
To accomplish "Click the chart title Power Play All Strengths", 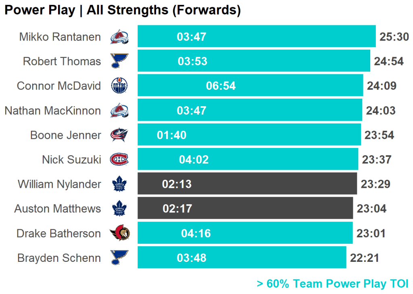I will [122, 10].
